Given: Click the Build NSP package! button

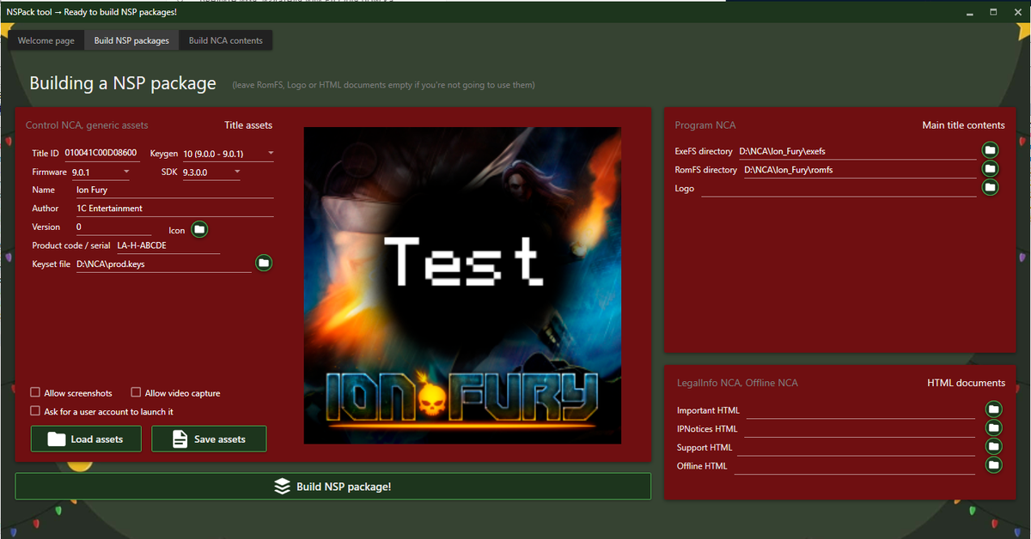Looking at the screenshot, I should (332, 487).
